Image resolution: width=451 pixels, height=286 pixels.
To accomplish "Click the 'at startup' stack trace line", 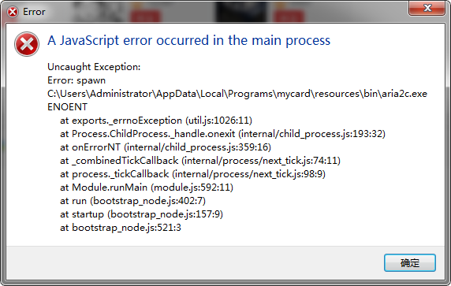I will point(141,214).
